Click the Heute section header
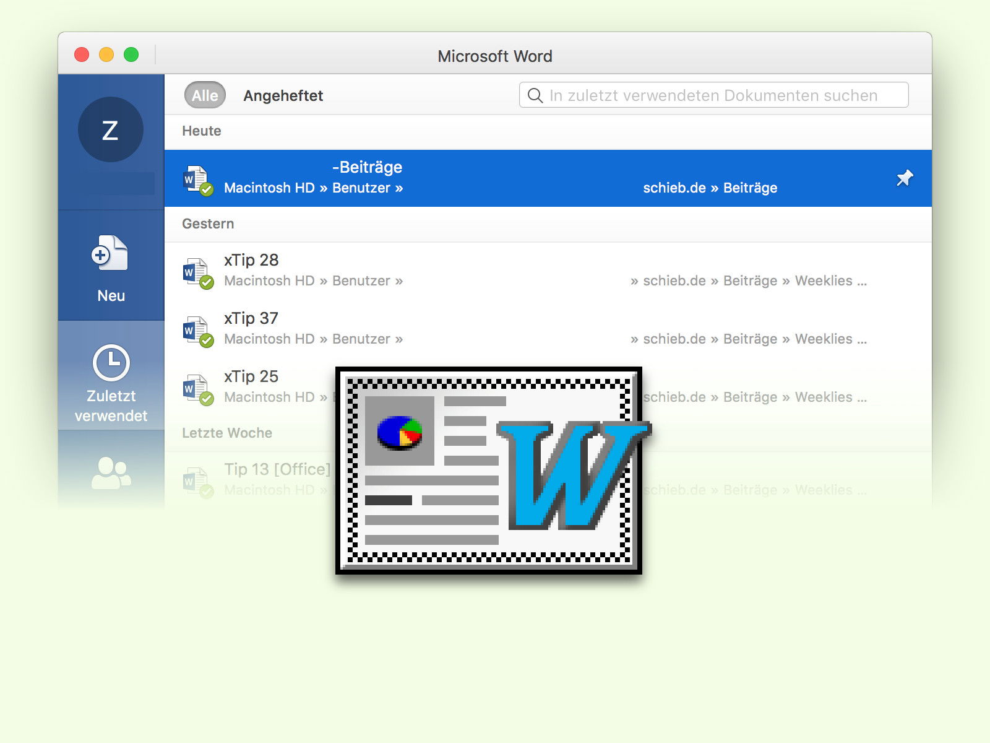Screen dimensions: 990x743 [x=202, y=131]
